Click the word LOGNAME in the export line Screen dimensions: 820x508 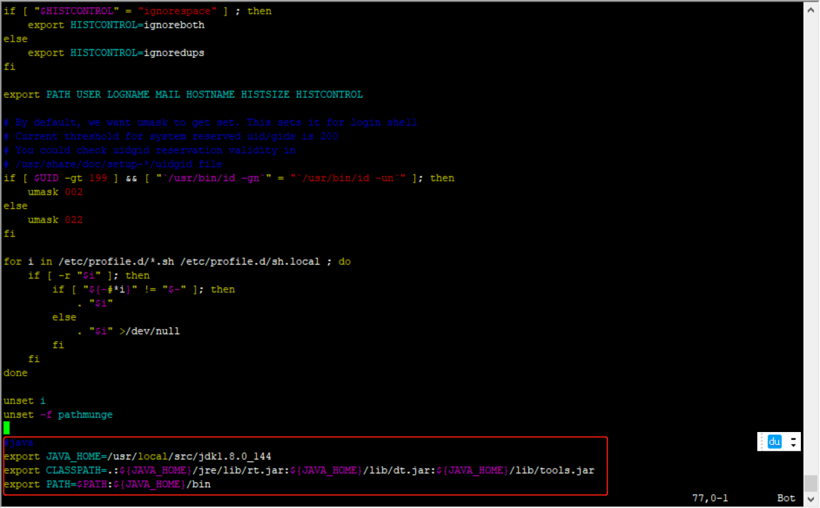tap(128, 95)
